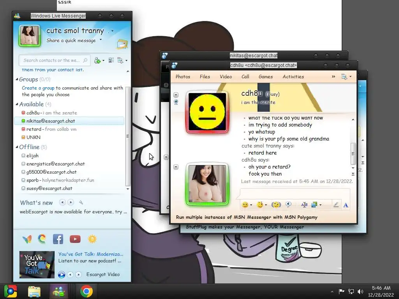Click the Add a contact icon
Screen dimensions: 399x299
[x=97, y=60]
